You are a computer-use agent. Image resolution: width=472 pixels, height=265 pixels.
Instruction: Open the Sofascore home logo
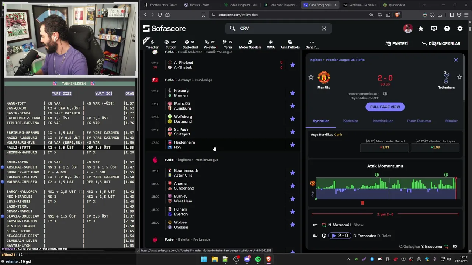click(x=164, y=28)
